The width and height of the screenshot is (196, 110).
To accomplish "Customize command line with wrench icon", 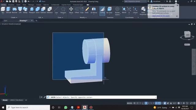I will point(45,97).
